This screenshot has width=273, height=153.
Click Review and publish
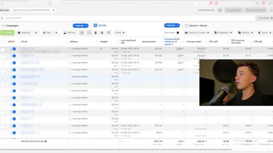tap(255, 10)
